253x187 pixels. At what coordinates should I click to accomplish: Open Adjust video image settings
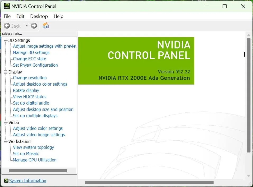coord(39,135)
